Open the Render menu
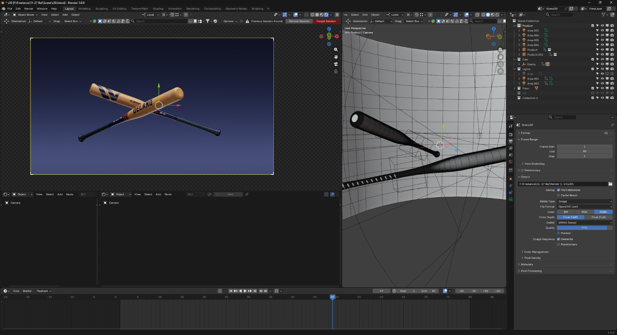Screen dimensions: 617x335 click(29, 9)
